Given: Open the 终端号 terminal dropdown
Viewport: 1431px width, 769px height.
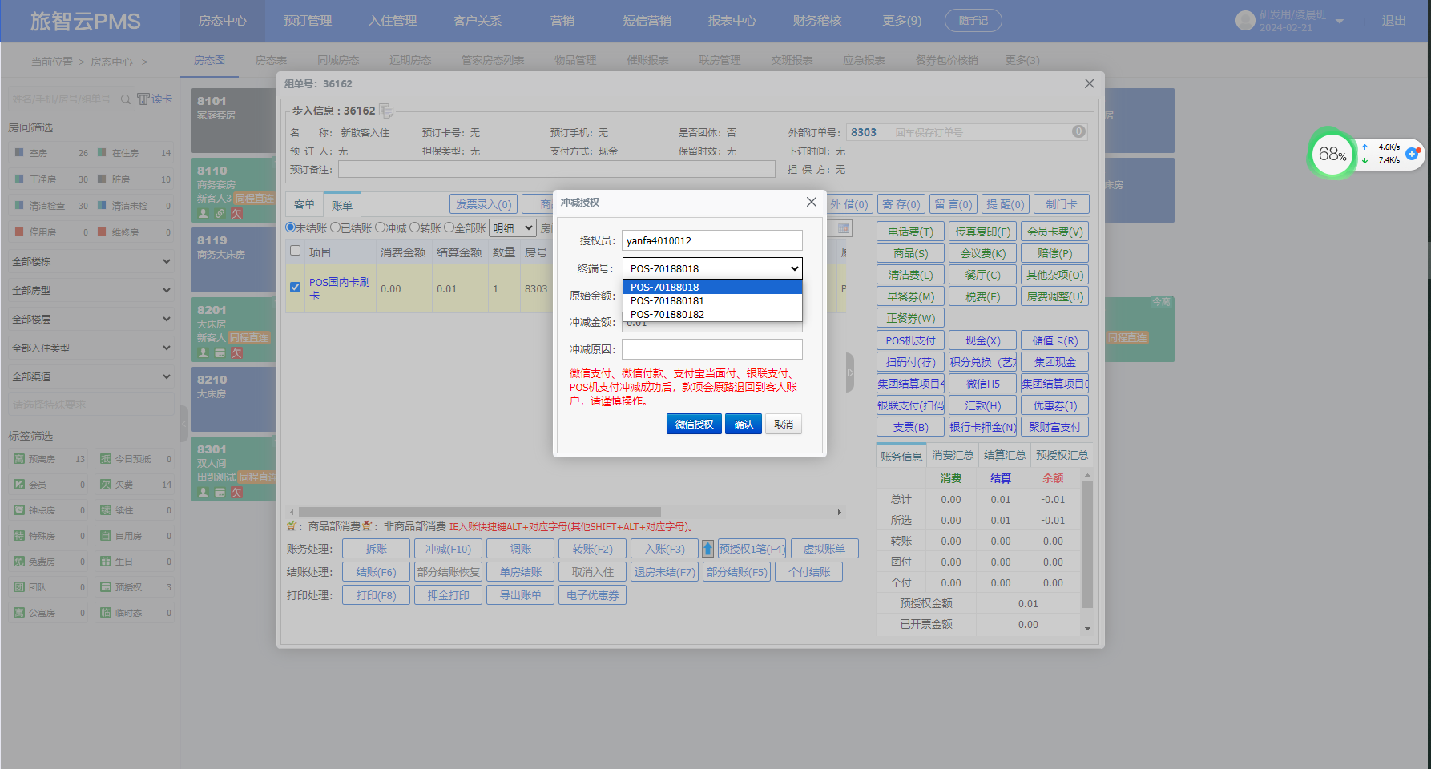Looking at the screenshot, I should coord(712,268).
